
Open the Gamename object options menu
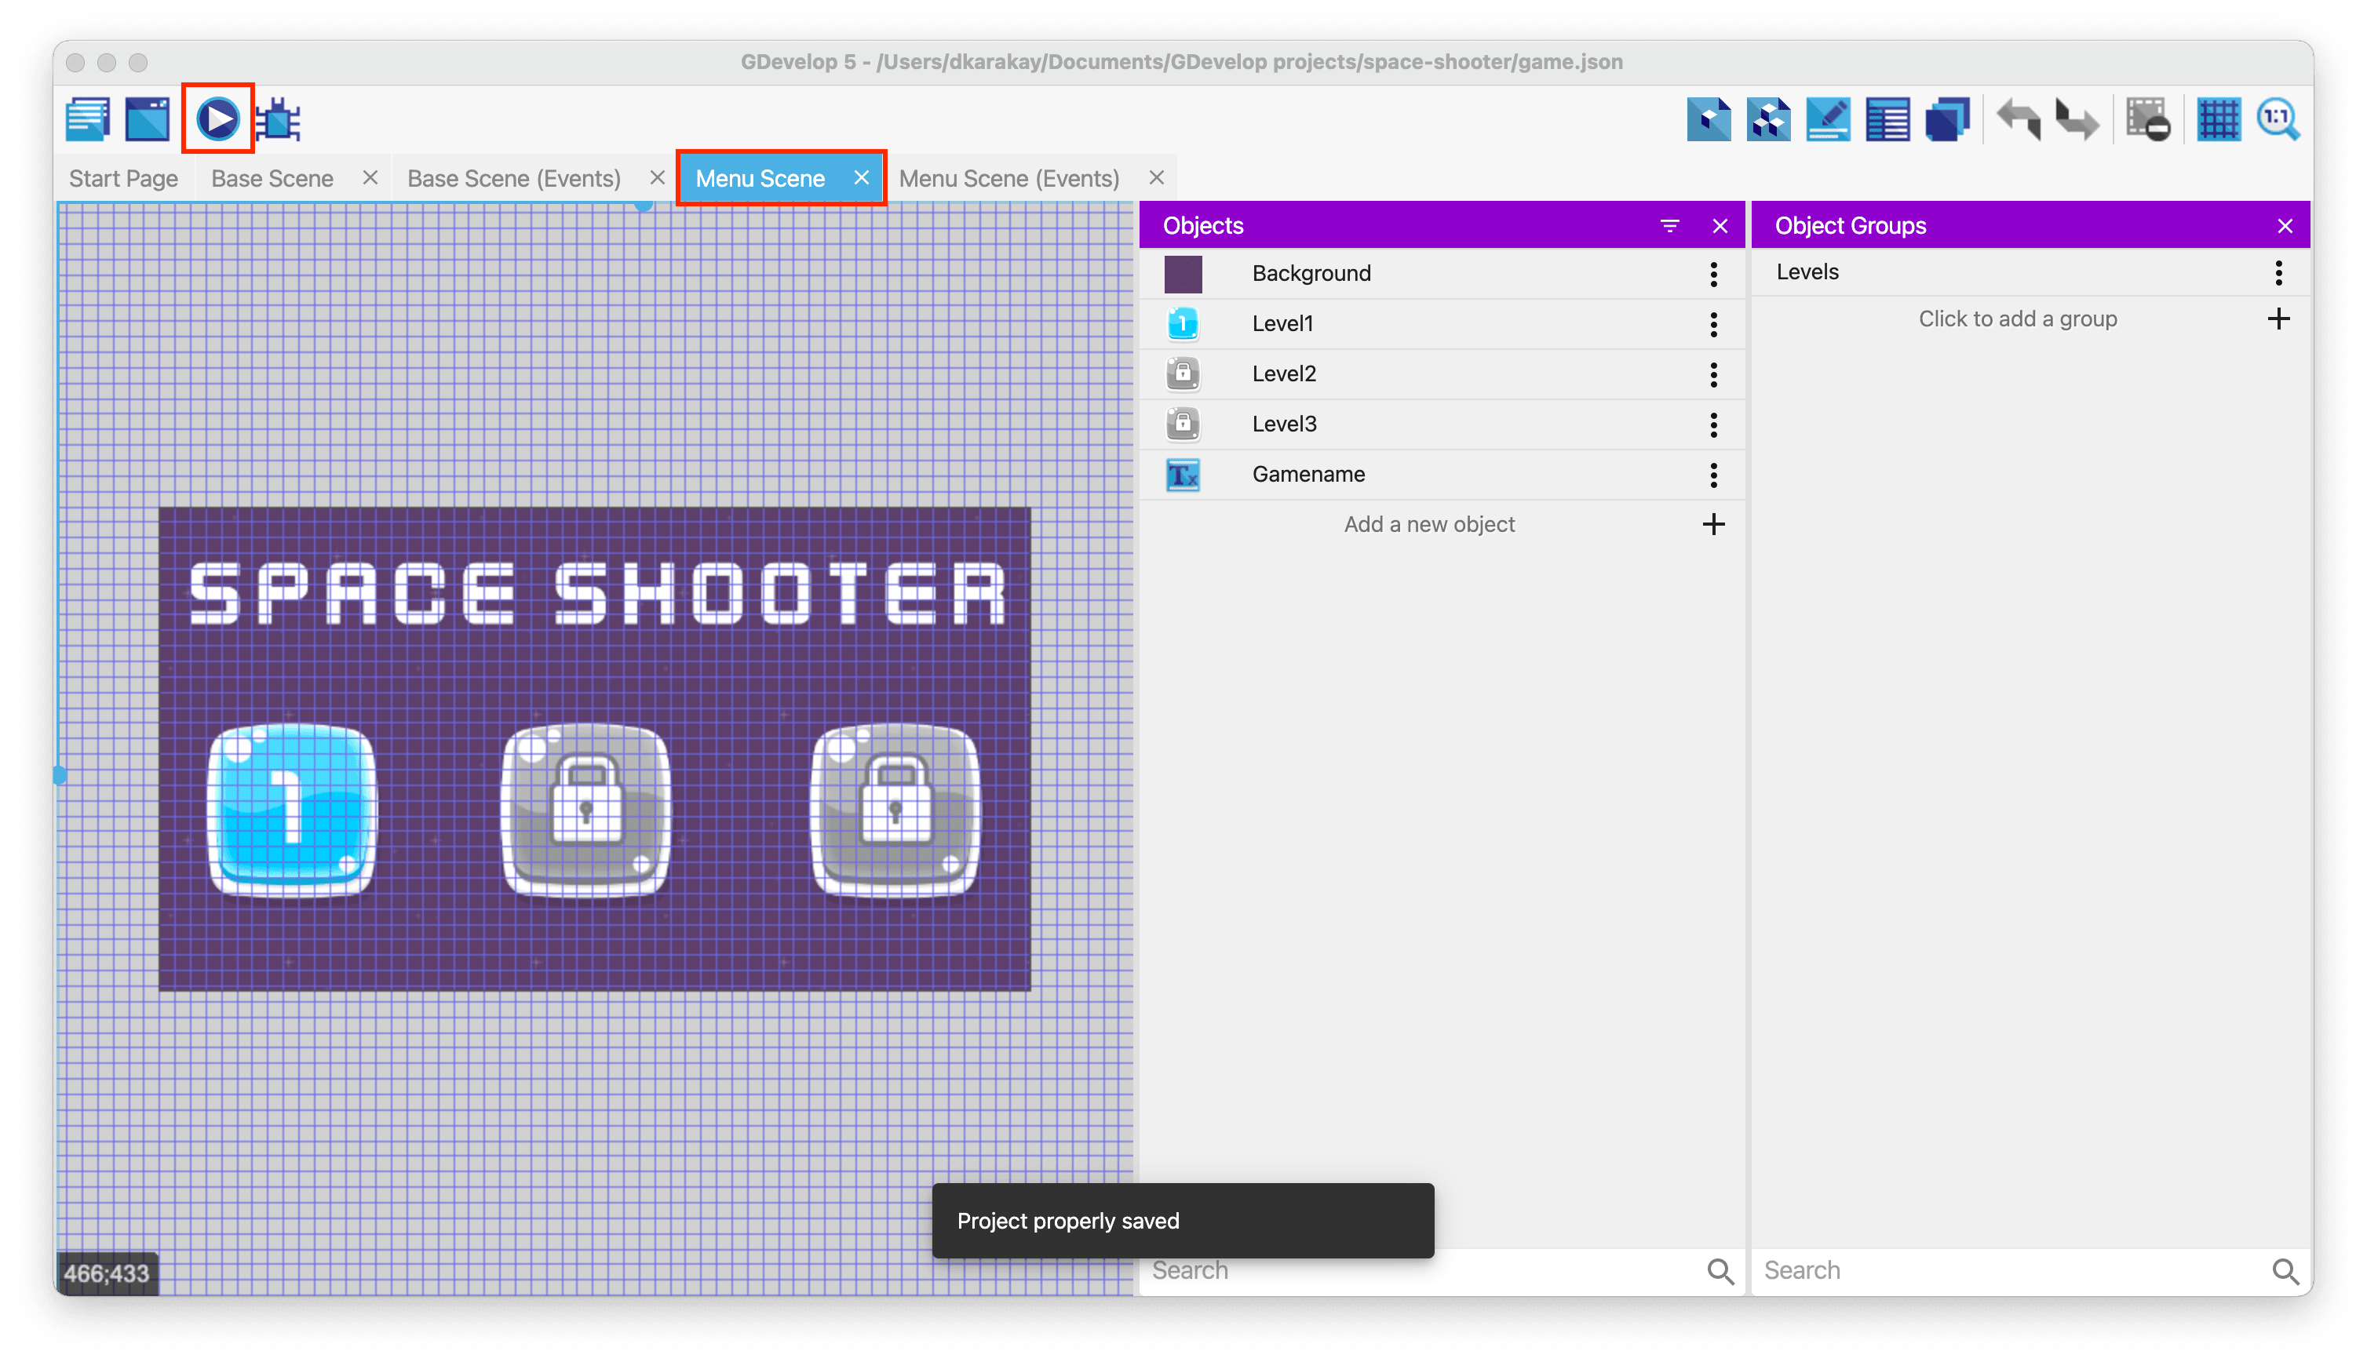tap(1713, 475)
